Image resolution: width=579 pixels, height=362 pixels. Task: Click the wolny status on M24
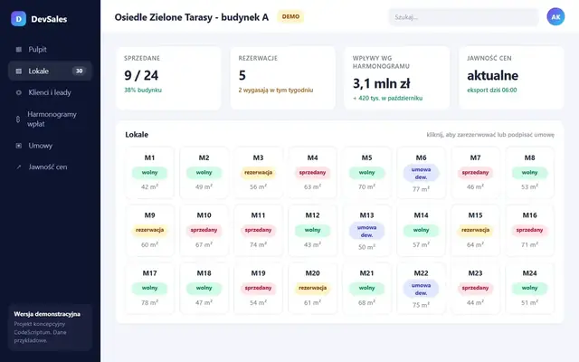click(529, 288)
